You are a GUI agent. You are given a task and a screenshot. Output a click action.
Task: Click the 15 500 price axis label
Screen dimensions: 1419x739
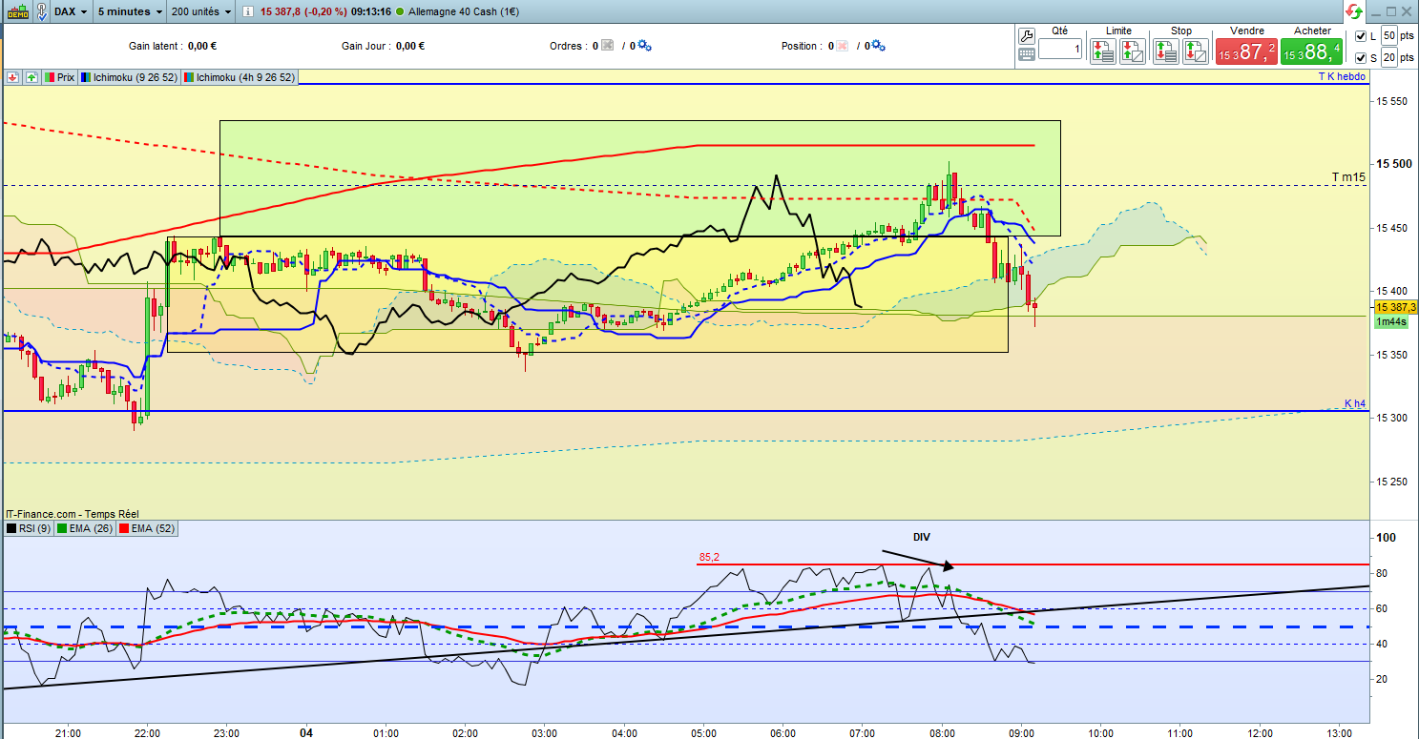tap(1393, 164)
